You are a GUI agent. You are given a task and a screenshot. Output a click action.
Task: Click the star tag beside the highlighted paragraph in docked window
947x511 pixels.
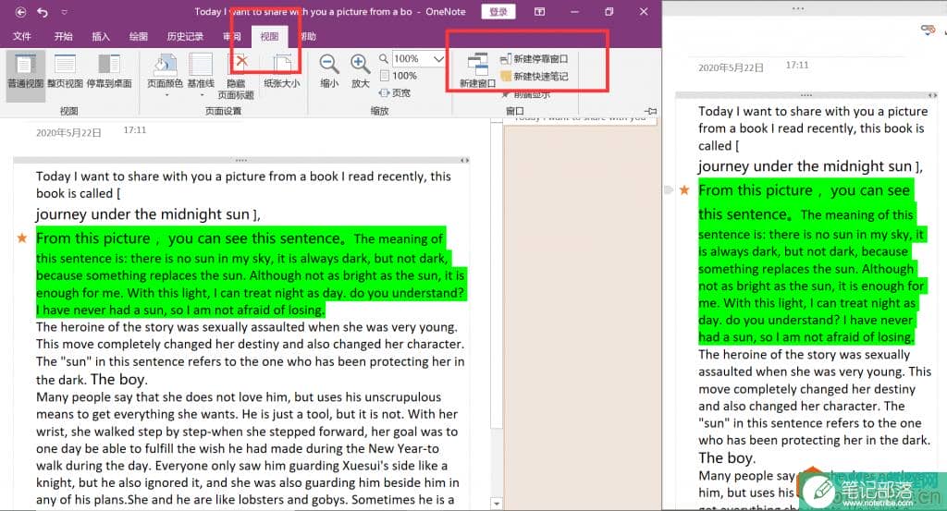click(x=684, y=190)
